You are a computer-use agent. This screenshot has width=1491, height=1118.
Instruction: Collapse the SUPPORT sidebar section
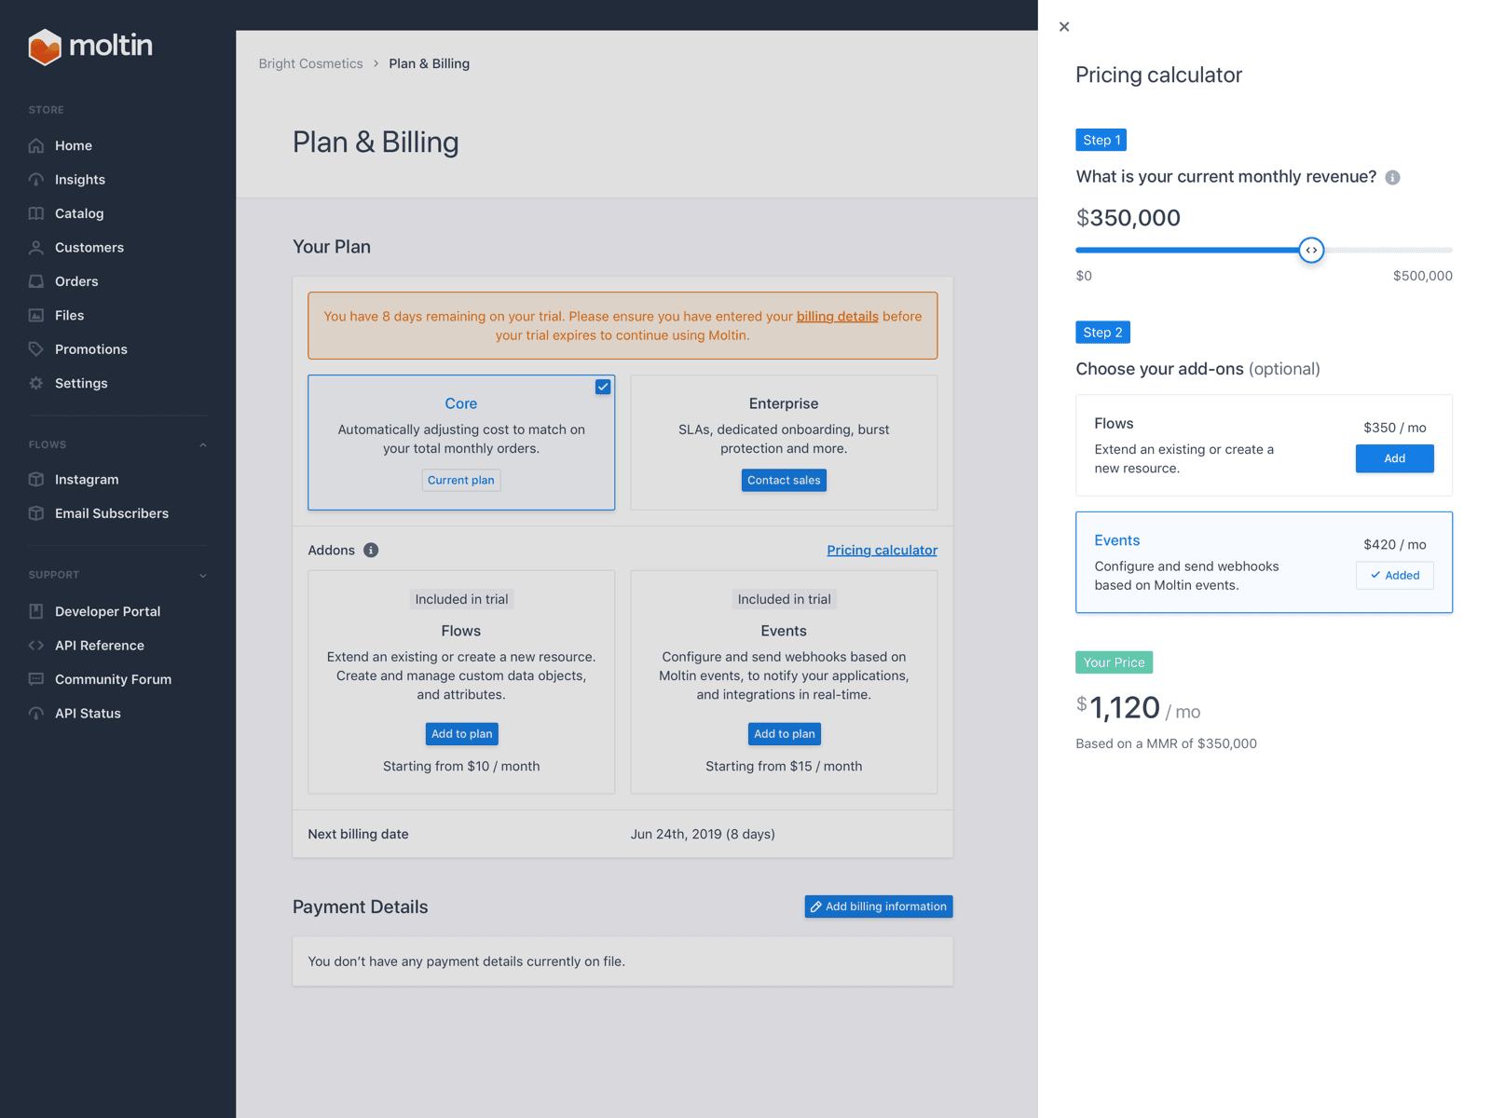(203, 575)
